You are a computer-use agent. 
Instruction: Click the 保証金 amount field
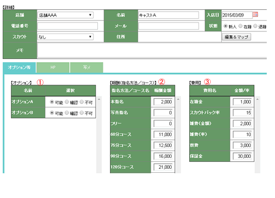pos(242,156)
